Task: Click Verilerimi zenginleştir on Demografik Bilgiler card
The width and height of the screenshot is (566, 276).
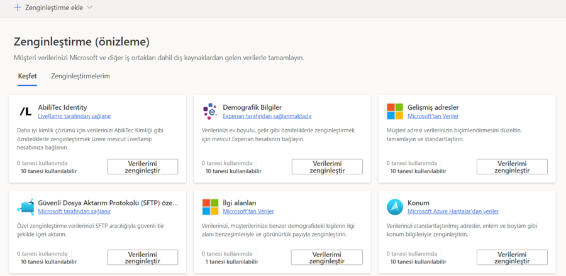Action: (x=327, y=167)
